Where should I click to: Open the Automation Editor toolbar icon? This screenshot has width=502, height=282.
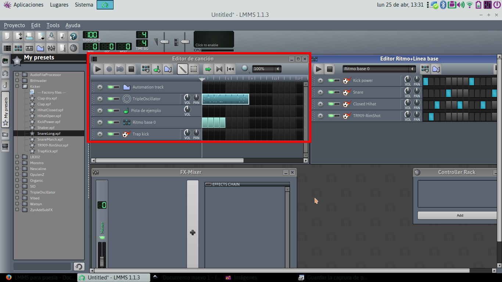pos(40,48)
